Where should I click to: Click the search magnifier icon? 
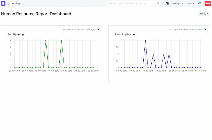coord(158,4)
